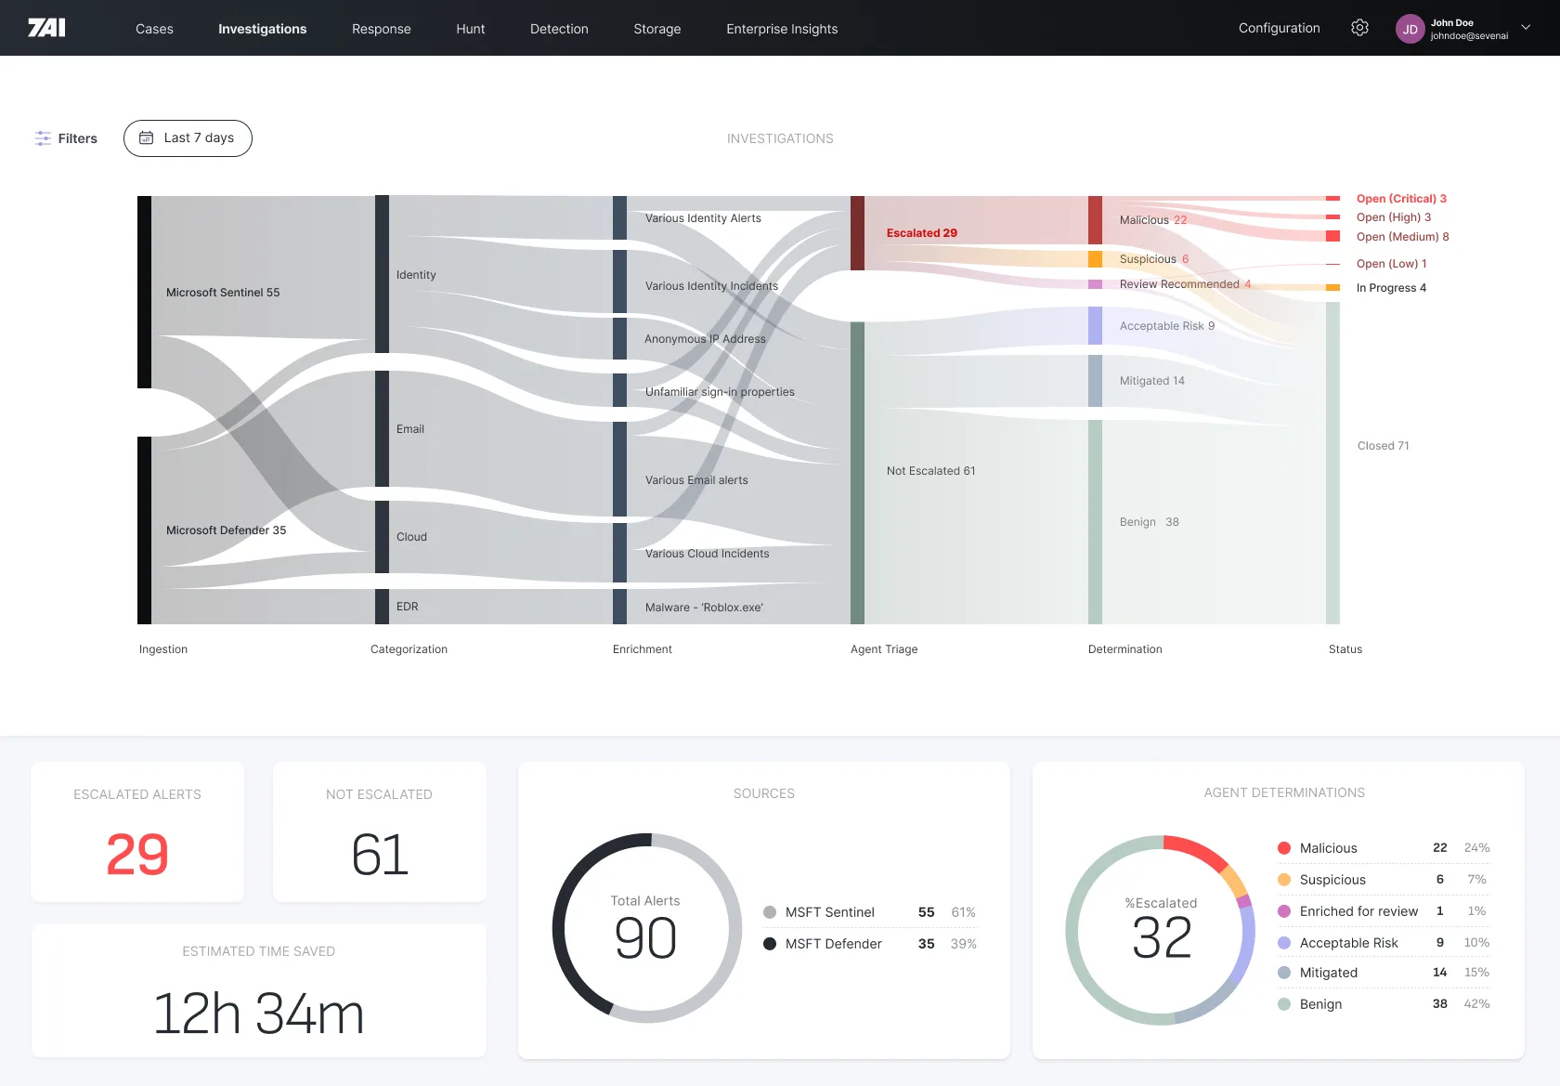Open the settings gear in the top bar
Screen dimensions: 1560x1086
1359,28
